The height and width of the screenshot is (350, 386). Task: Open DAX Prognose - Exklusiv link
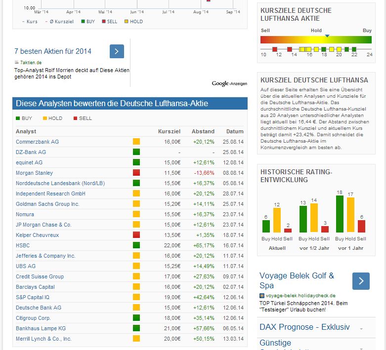coord(304,327)
